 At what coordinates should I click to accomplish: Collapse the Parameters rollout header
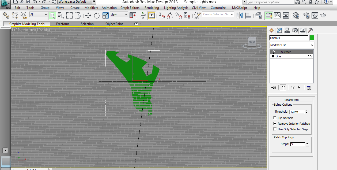pos(291,100)
